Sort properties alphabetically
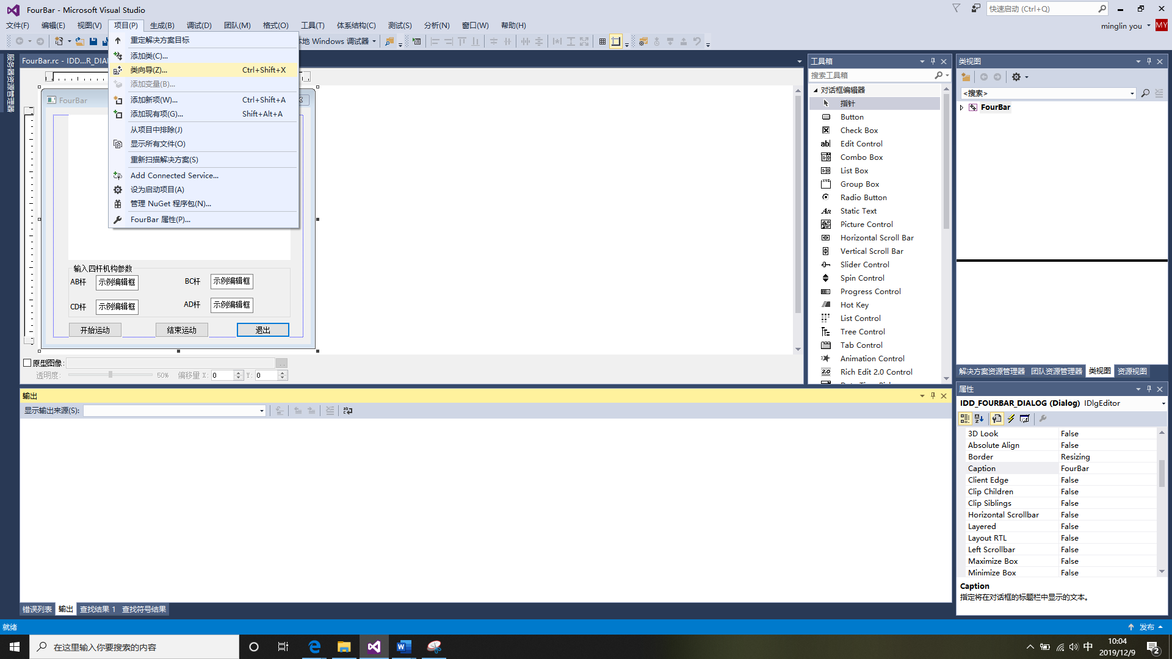The height and width of the screenshot is (659, 1172). click(979, 419)
